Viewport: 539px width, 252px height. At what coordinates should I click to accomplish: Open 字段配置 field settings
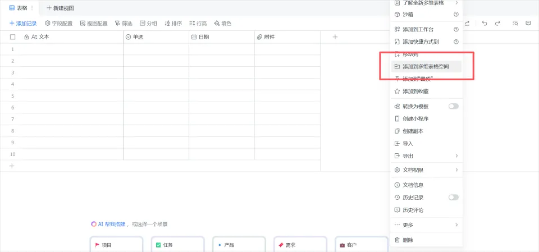(x=59, y=24)
